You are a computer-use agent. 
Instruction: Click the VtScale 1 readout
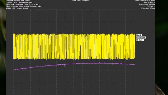click(151, 6)
